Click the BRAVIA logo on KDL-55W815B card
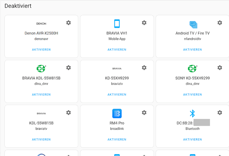 pyautogui.click(x=41, y=114)
